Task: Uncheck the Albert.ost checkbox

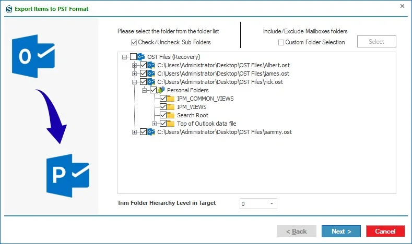Action: tap(143, 65)
